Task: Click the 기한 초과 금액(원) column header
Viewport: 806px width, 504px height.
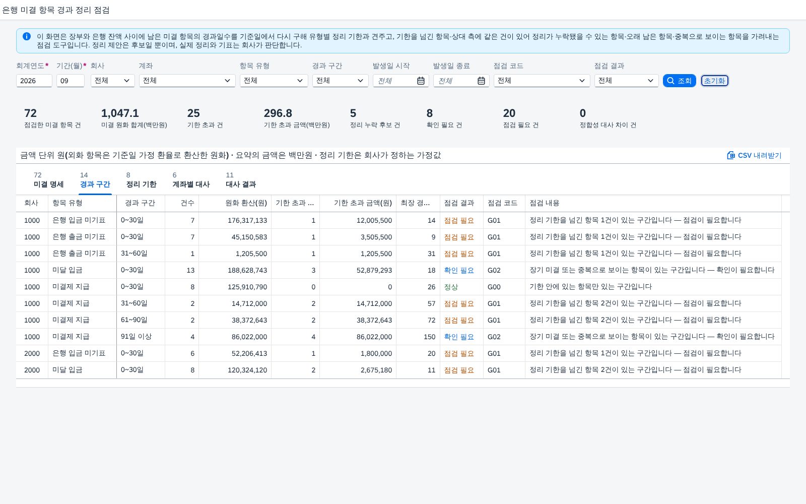Action: (x=358, y=203)
